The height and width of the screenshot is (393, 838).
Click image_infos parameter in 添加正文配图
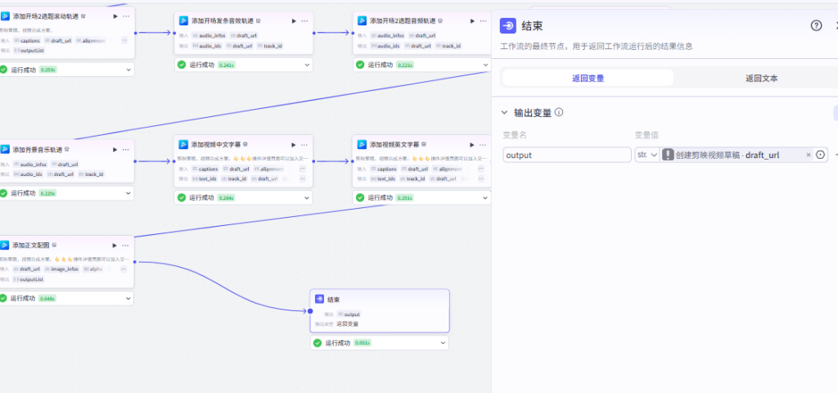coord(61,269)
